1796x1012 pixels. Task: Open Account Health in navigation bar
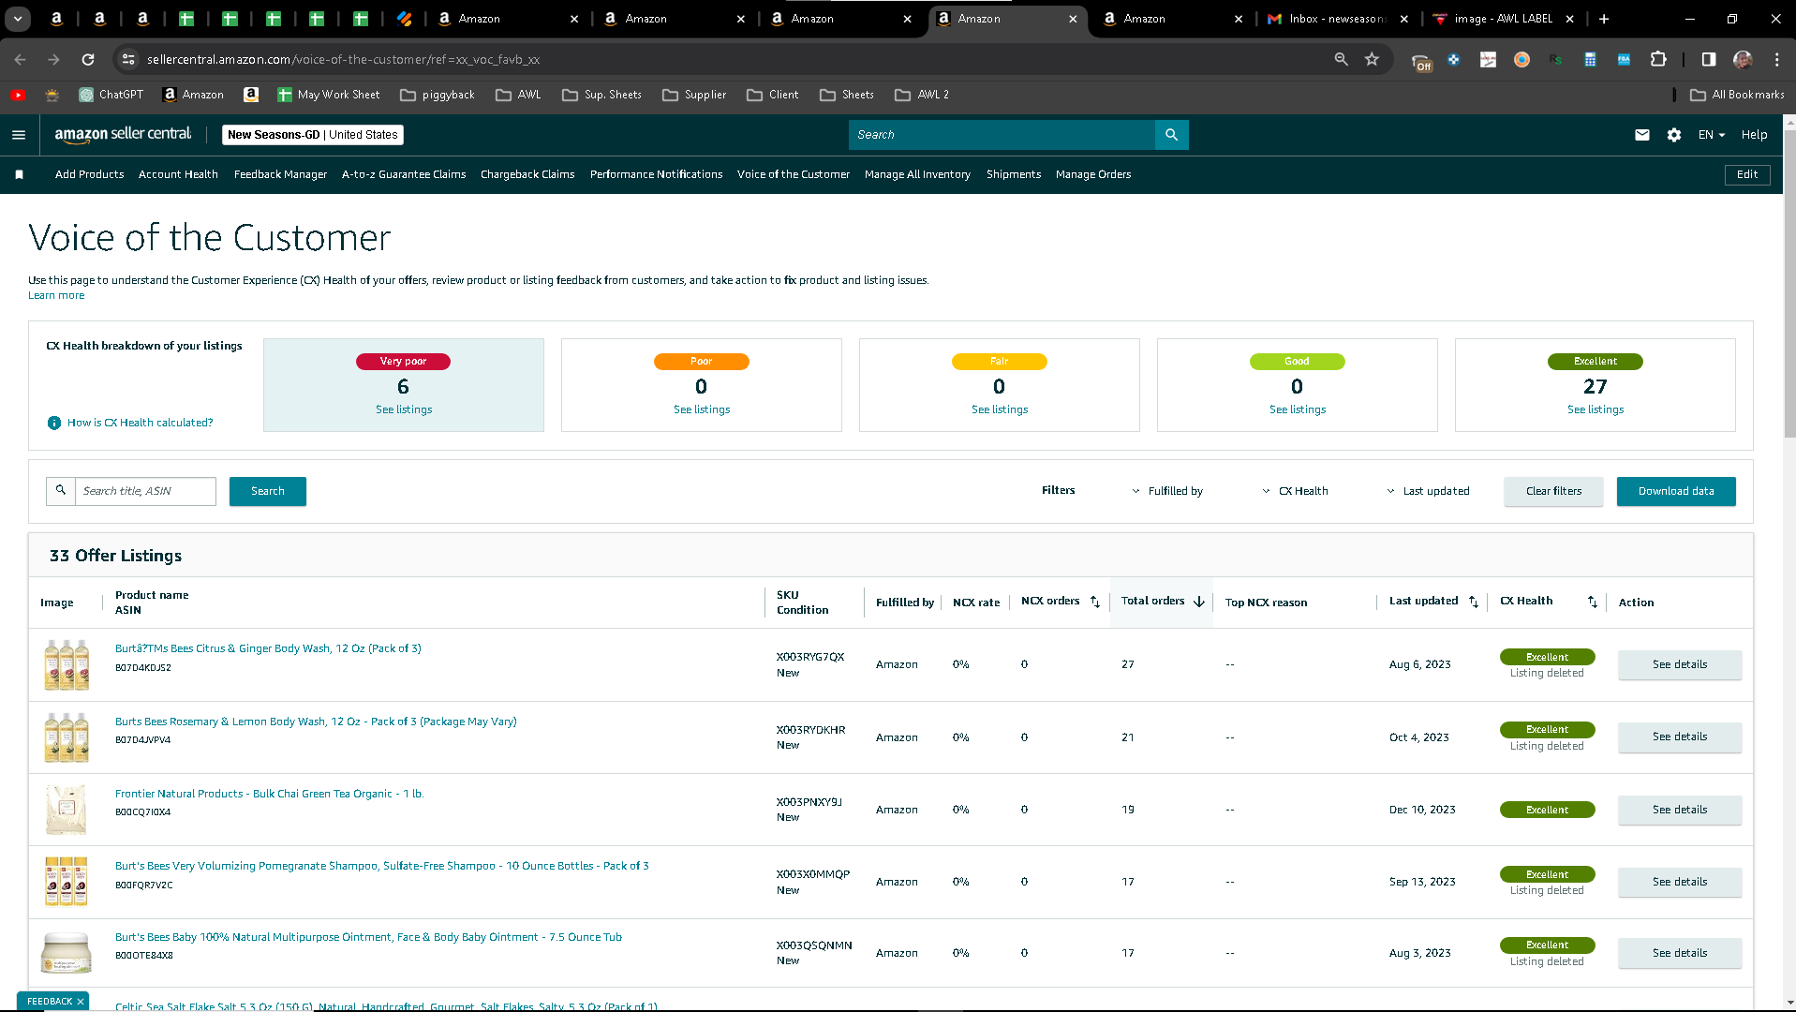178,174
